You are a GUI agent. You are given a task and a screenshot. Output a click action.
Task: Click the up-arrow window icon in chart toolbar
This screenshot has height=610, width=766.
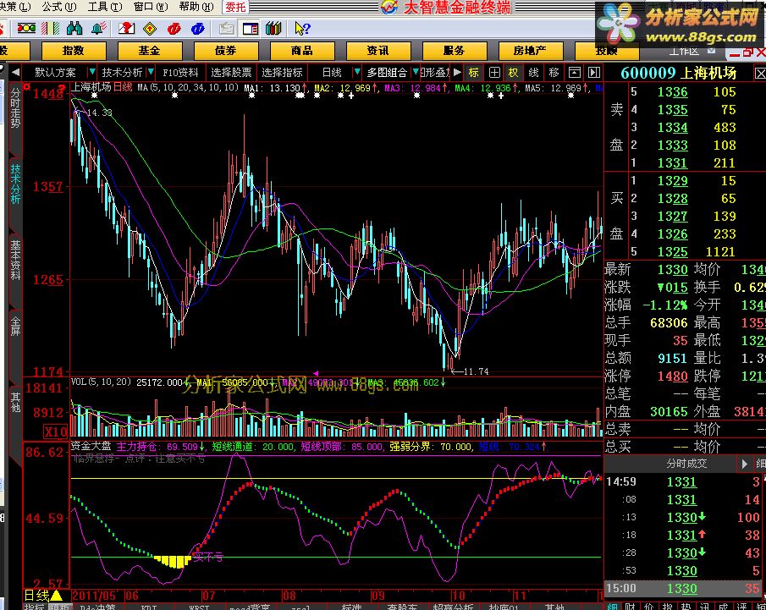575,73
